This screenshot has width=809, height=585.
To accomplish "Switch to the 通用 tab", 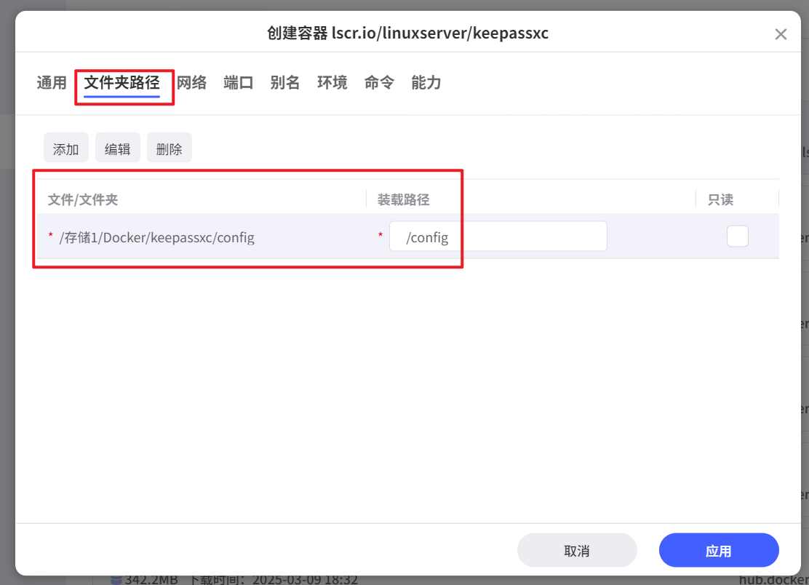I will [x=52, y=82].
